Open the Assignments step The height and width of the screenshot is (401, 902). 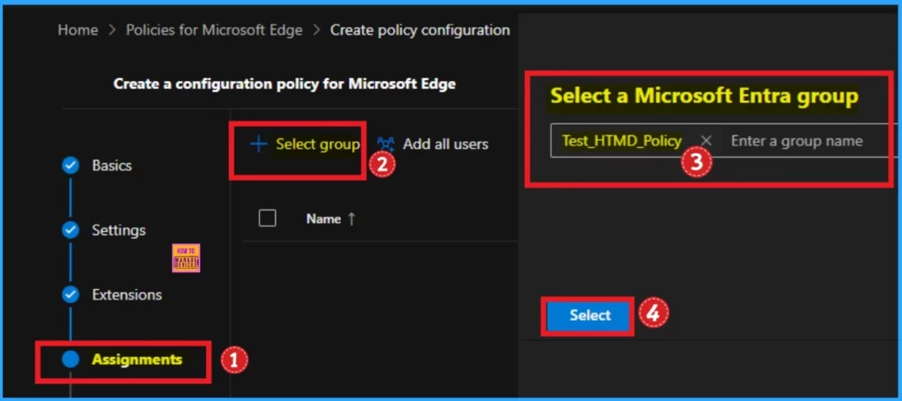click(x=137, y=360)
